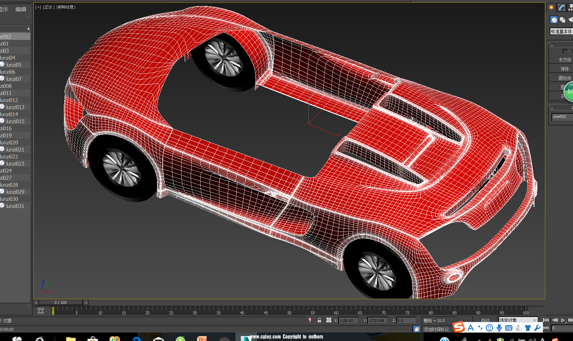The height and width of the screenshot is (341, 573).
Task: Toggle 自动 auto key button
Action: coord(485,320)
